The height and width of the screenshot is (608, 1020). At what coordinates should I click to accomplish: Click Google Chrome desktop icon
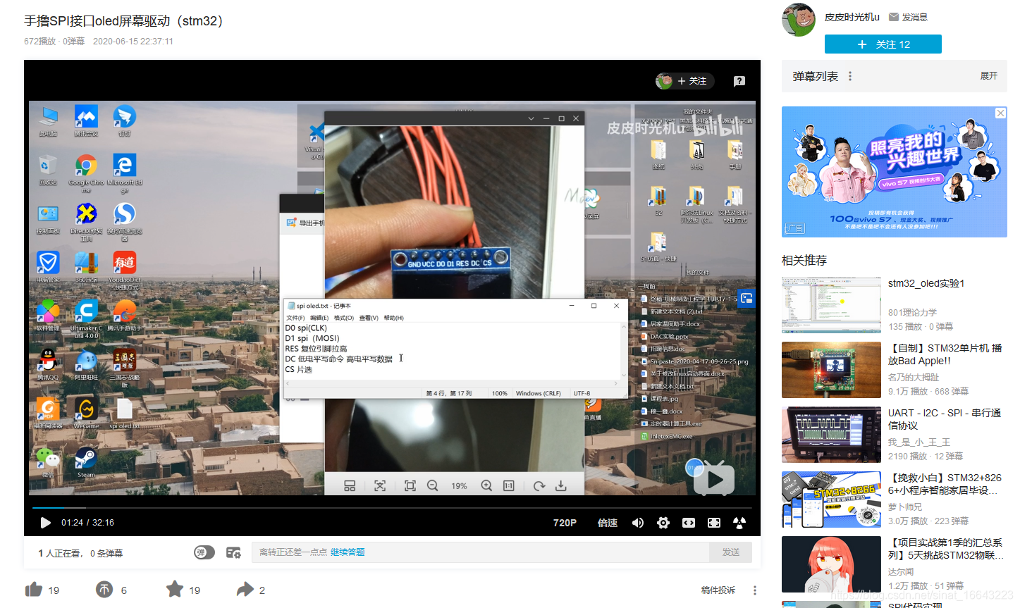point(86,172)
